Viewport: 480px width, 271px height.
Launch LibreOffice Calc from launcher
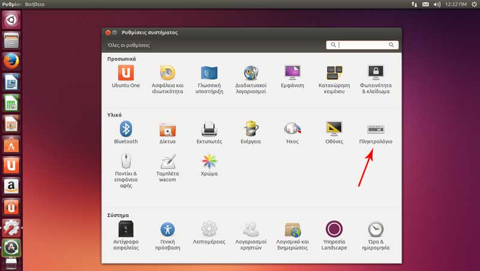(x=11, y=103)
